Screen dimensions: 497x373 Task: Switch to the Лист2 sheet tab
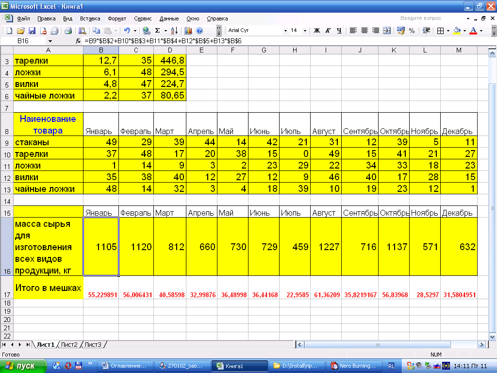68,344
